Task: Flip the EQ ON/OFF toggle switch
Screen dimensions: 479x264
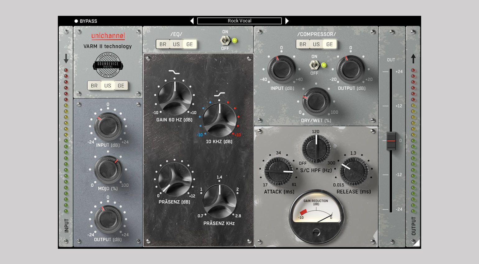Action: (x=225, y=40)
